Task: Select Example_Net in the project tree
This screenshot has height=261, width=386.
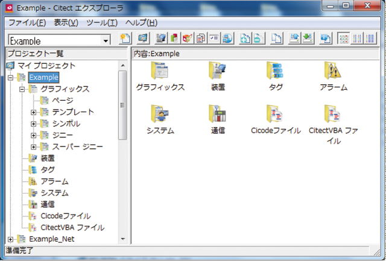Action: 52,239
